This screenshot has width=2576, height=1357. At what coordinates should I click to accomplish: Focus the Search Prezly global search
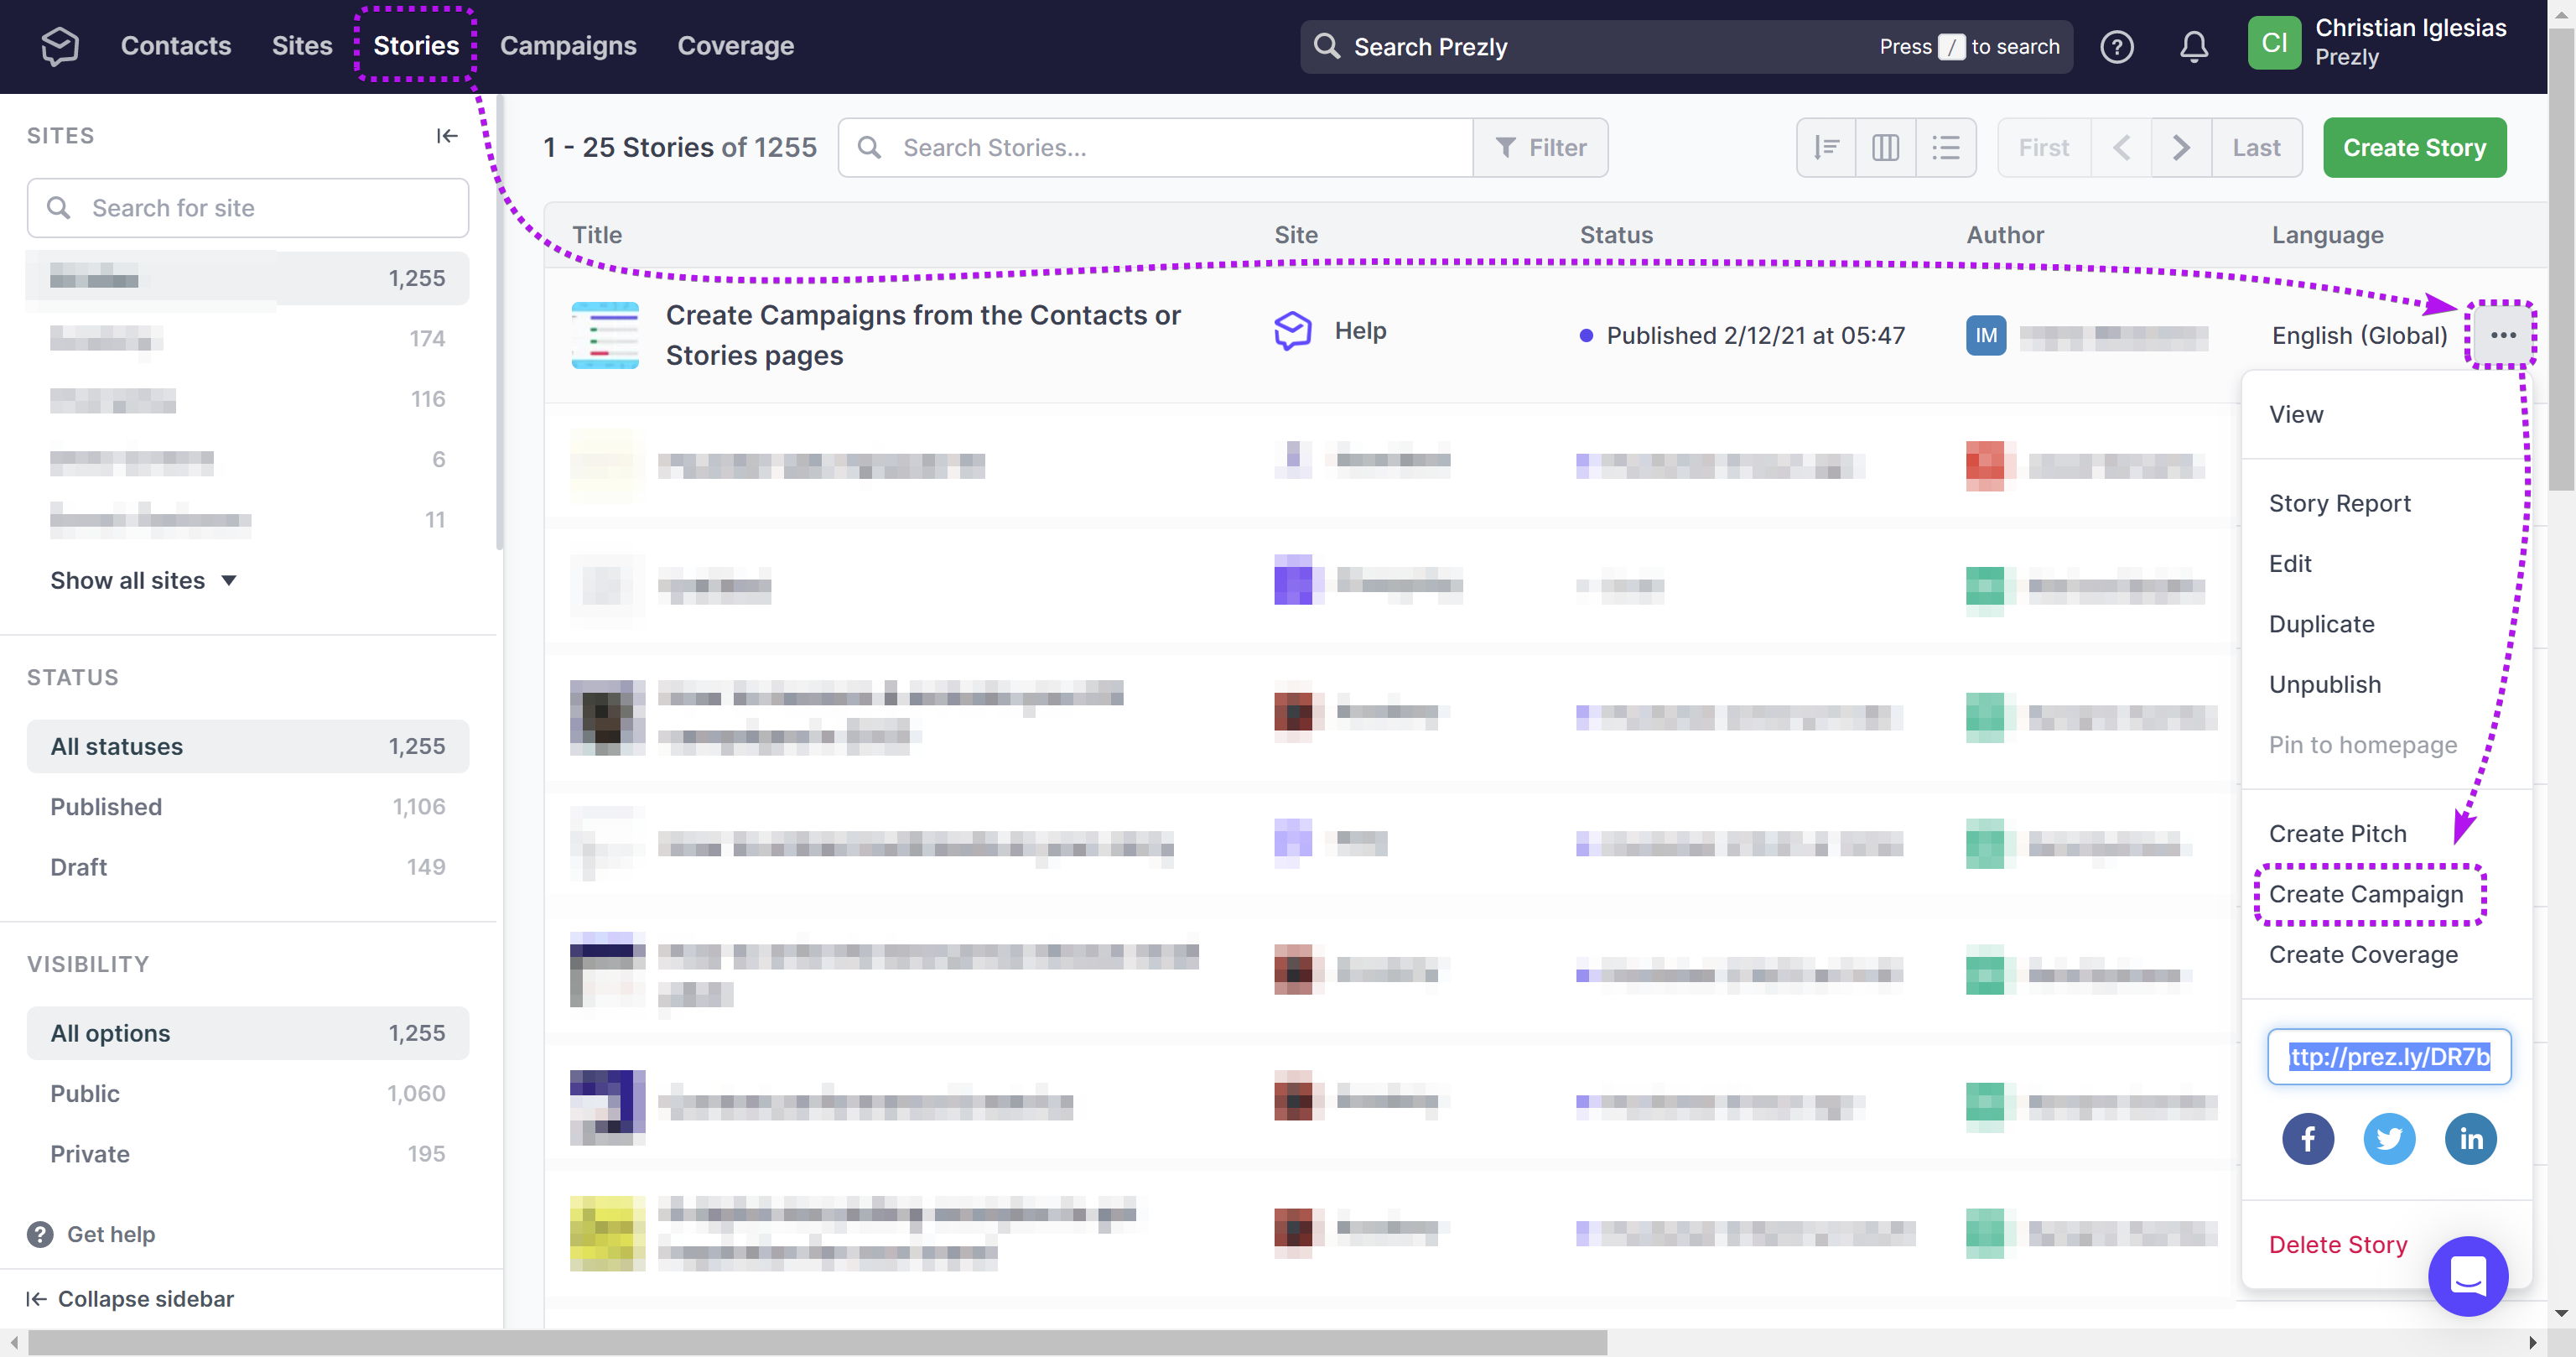tap(1686, 47)
